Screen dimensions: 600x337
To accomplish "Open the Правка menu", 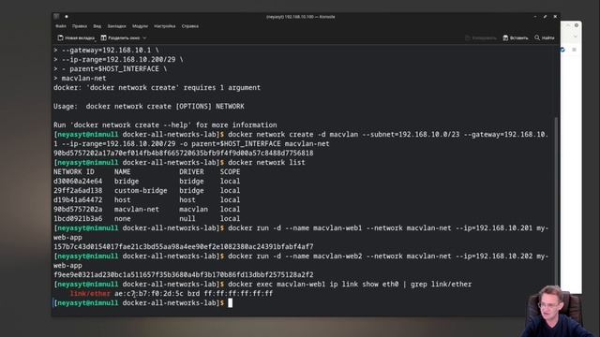I will (79, 26).
